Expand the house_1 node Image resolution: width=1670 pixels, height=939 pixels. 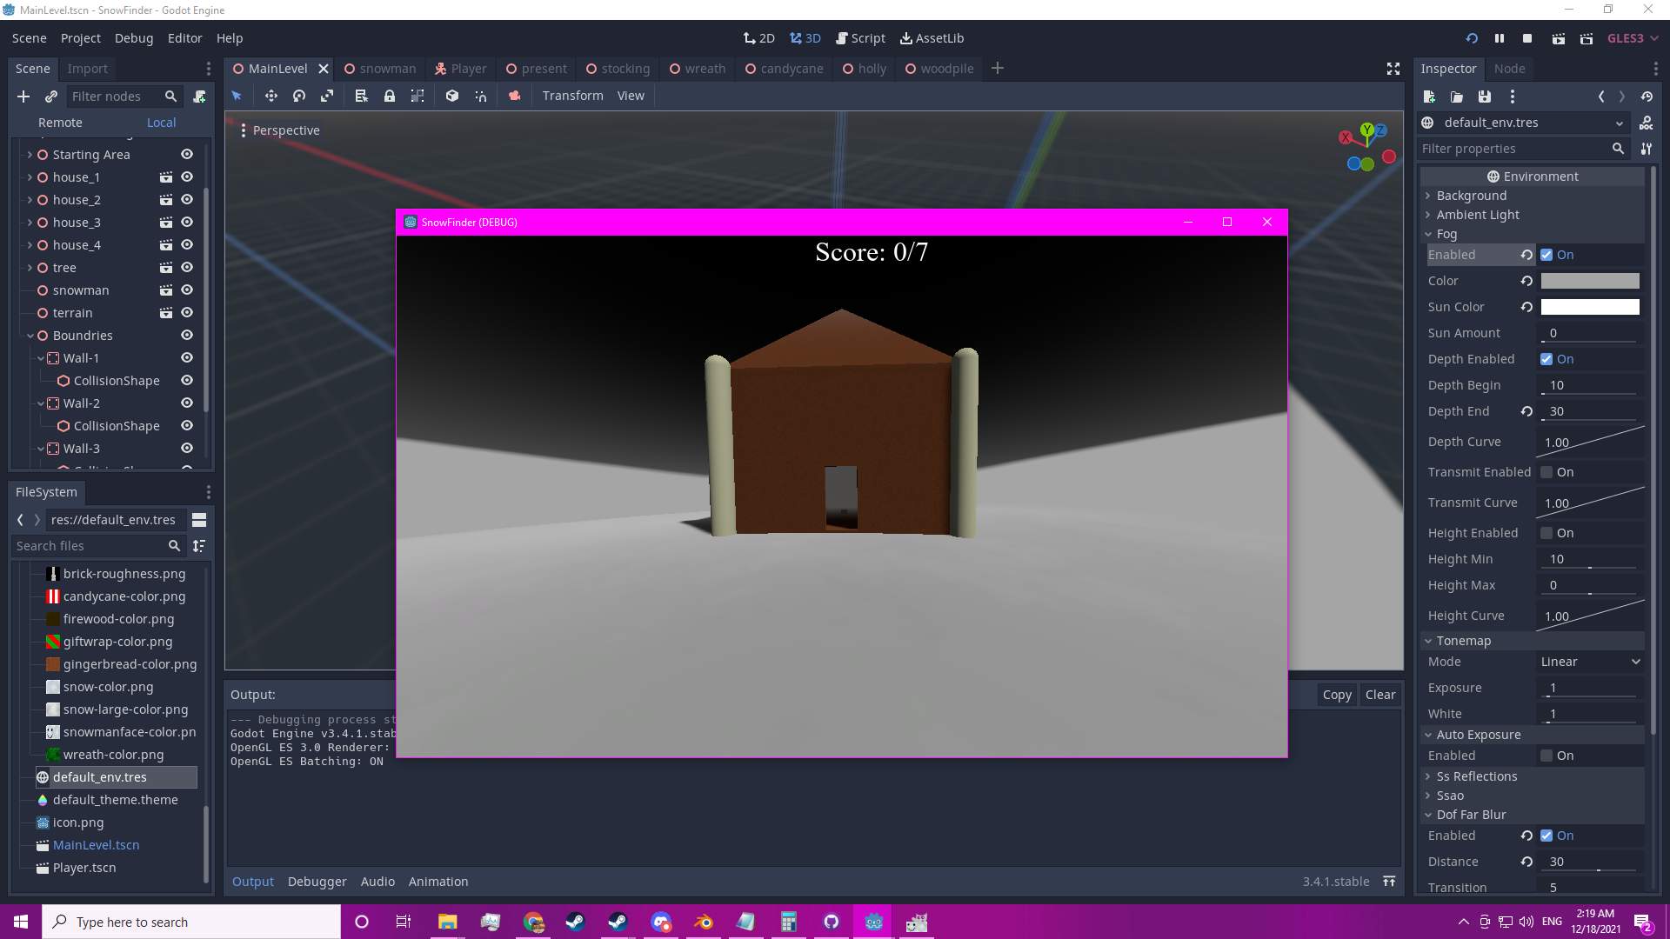coord(30,177)
